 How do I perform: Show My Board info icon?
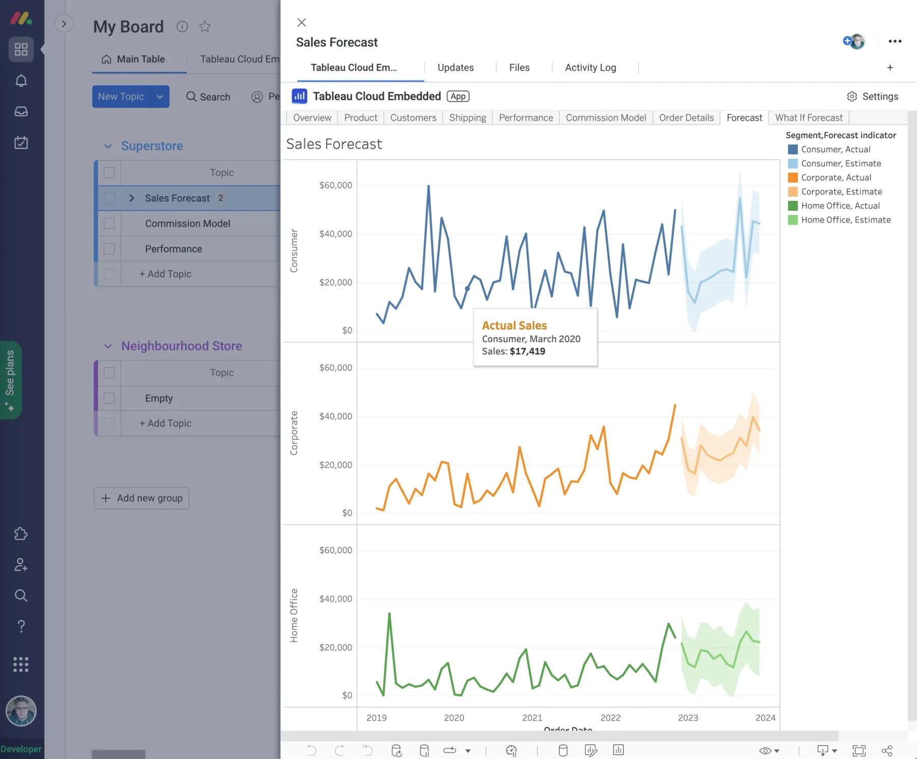coord(182,26)
